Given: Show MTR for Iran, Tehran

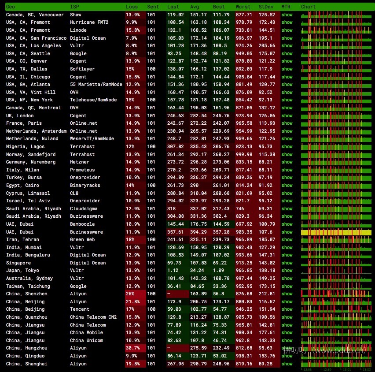Looking at the screenshot, I should pyautogui.click(x=287, y=239).
